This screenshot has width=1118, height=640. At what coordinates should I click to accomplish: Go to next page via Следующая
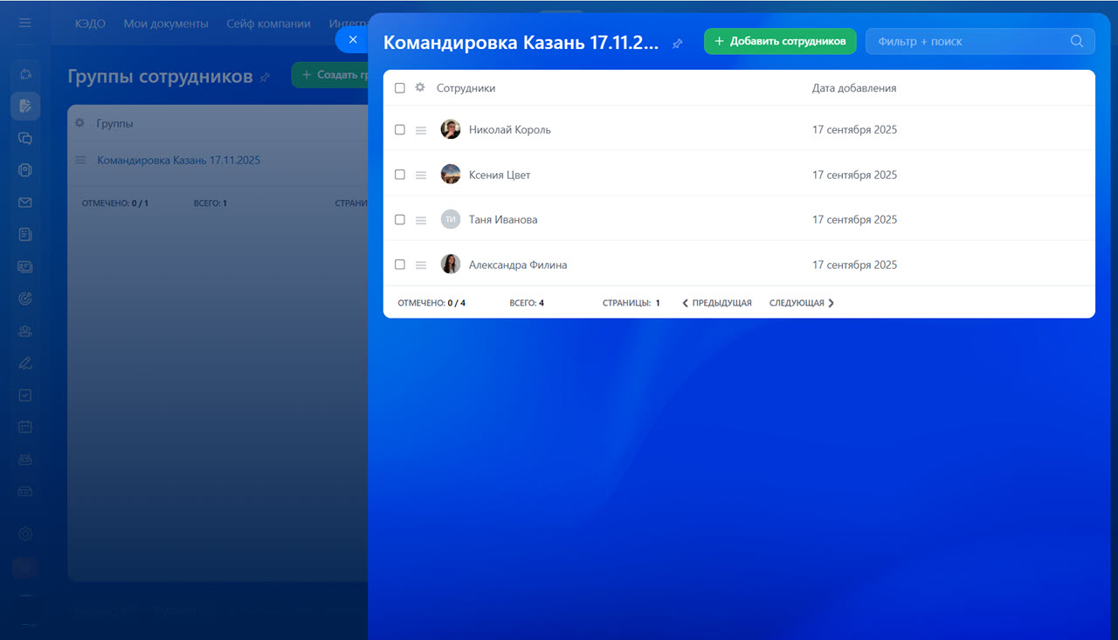click(x=801, y=303)
